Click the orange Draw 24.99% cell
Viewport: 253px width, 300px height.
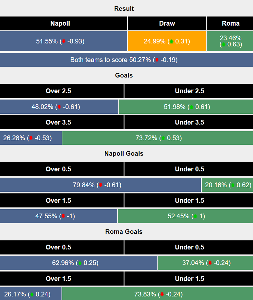coord(167,41)
